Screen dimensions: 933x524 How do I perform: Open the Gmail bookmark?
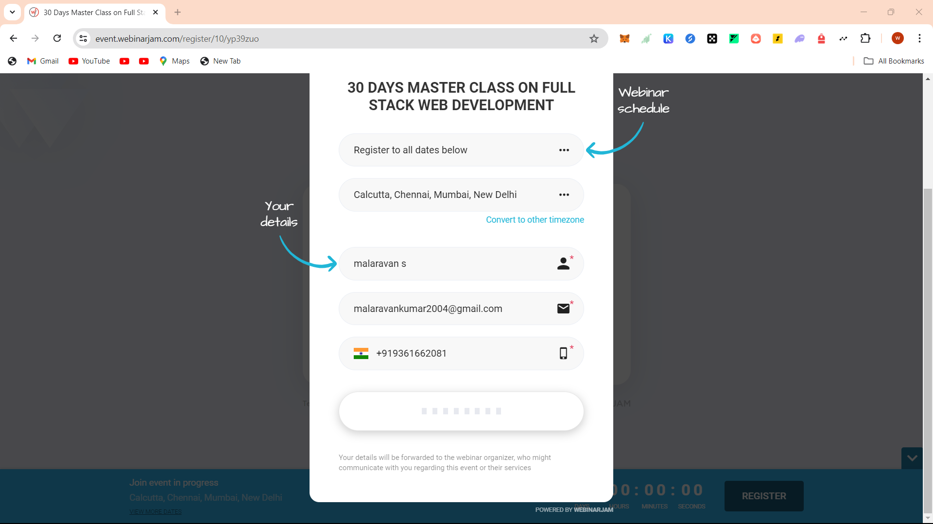[x=43, y=61]
